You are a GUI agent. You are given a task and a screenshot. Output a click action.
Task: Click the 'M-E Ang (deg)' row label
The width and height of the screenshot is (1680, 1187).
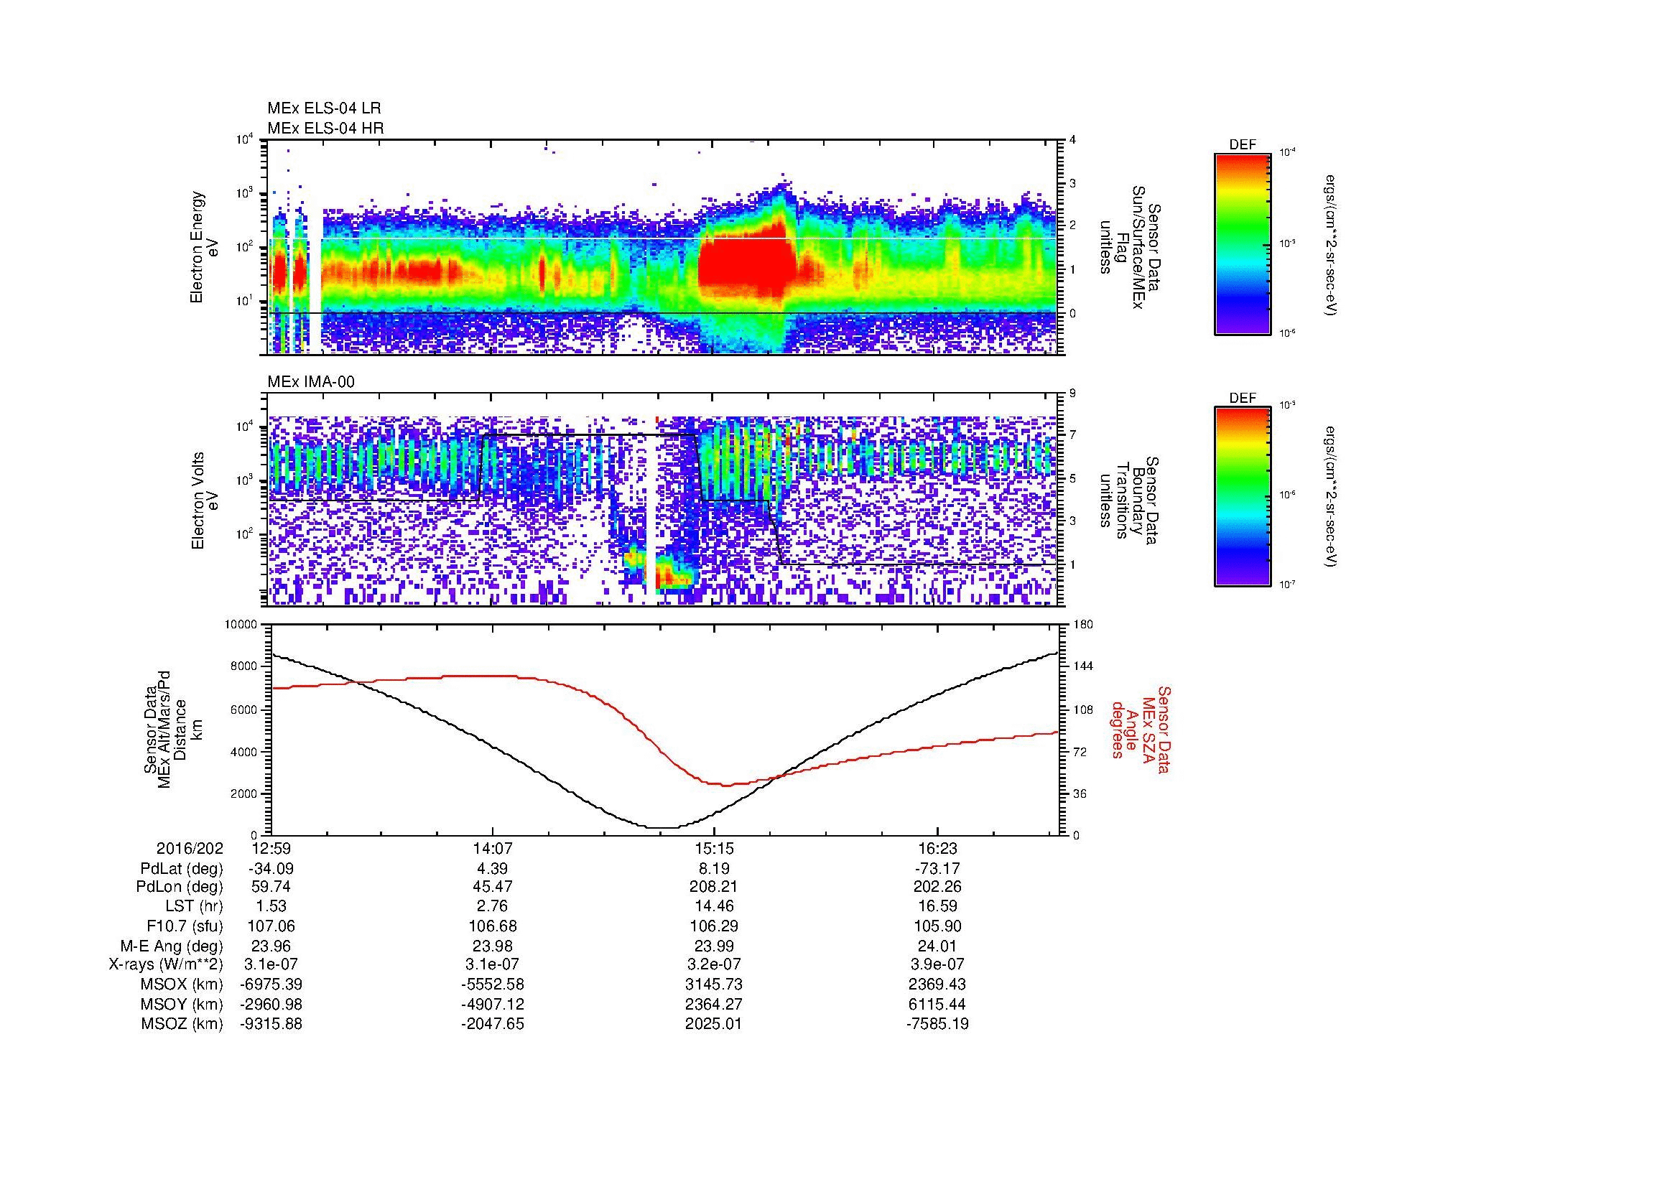coord(172,946)
